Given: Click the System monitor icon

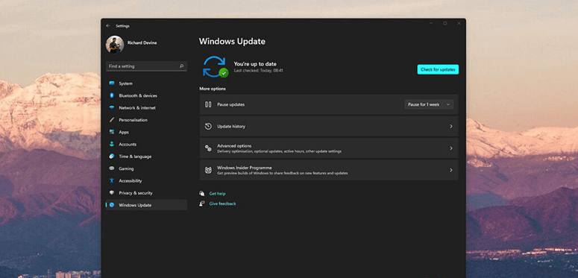Looking at the screenshot, I should point(112,83).
